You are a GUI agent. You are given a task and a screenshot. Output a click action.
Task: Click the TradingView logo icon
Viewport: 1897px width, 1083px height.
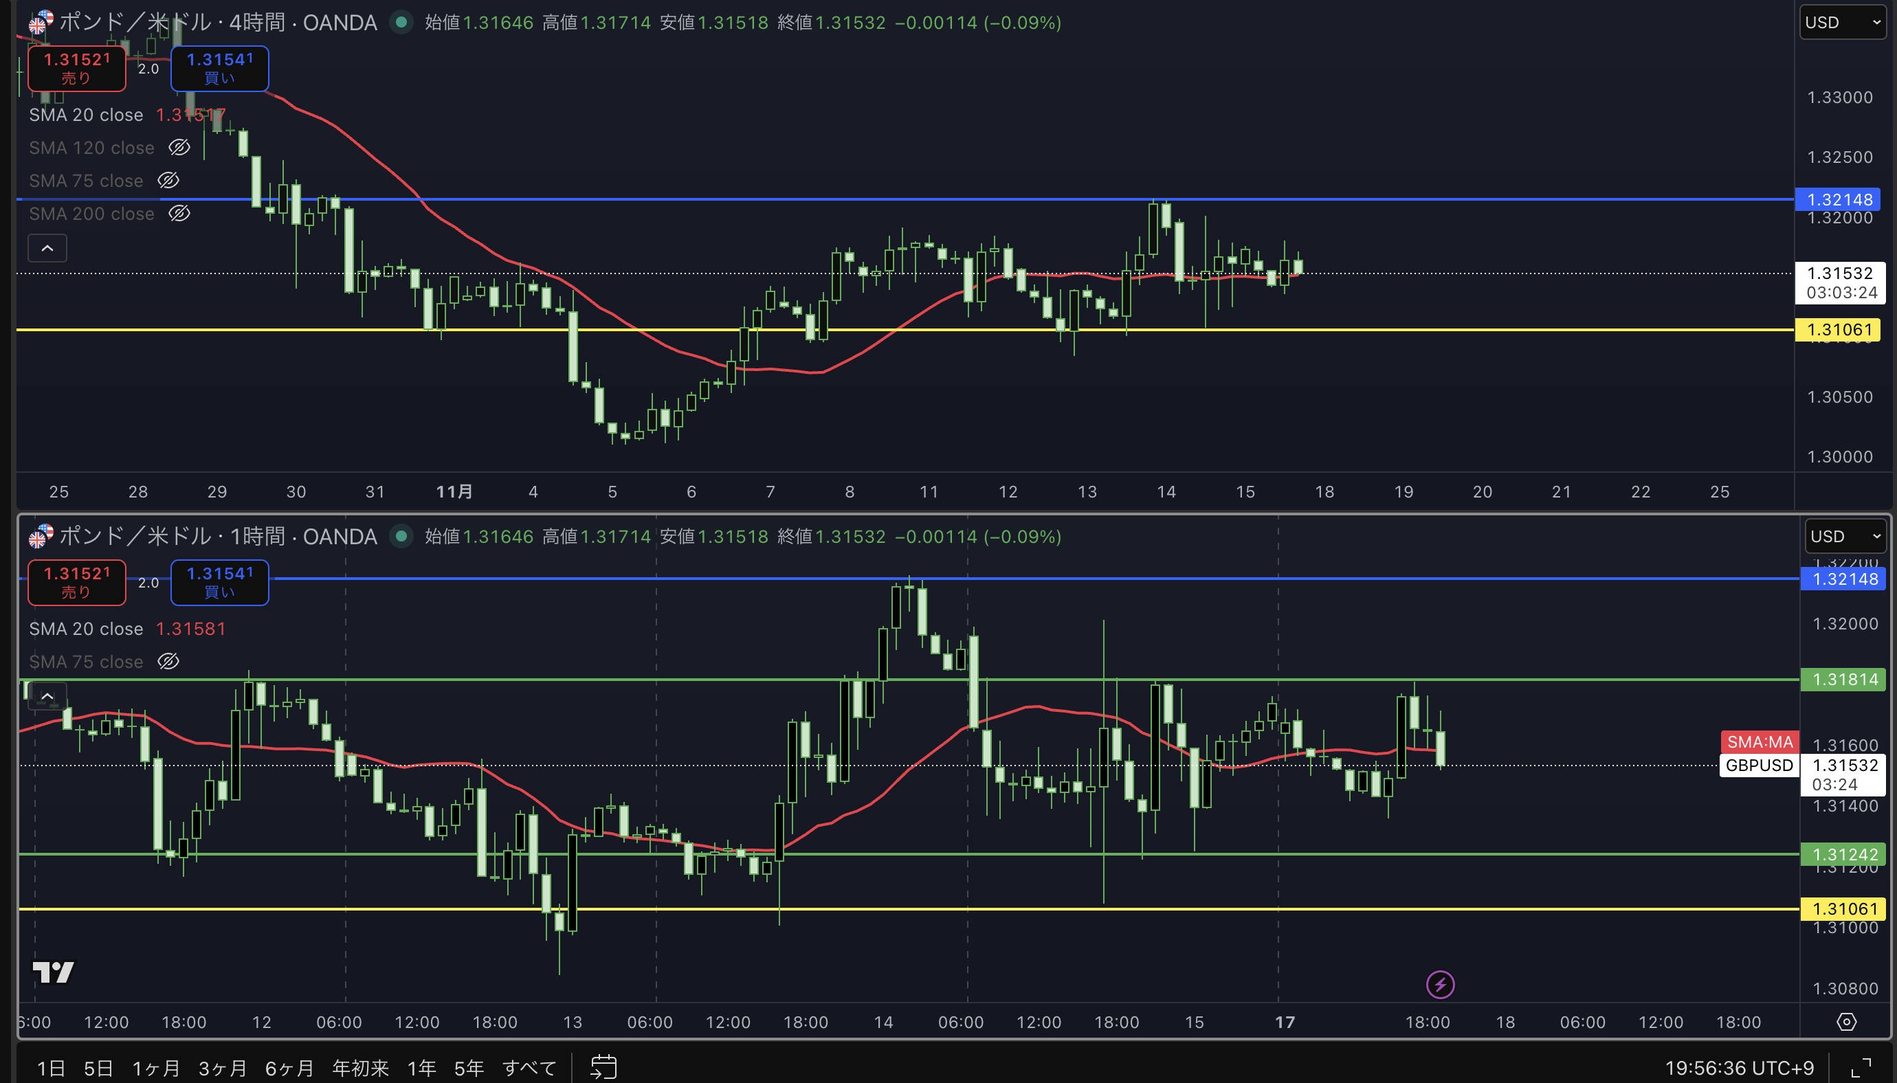(53, 972)
